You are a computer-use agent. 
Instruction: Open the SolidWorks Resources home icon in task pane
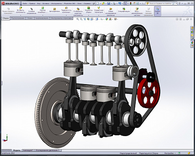pos(192,28)
